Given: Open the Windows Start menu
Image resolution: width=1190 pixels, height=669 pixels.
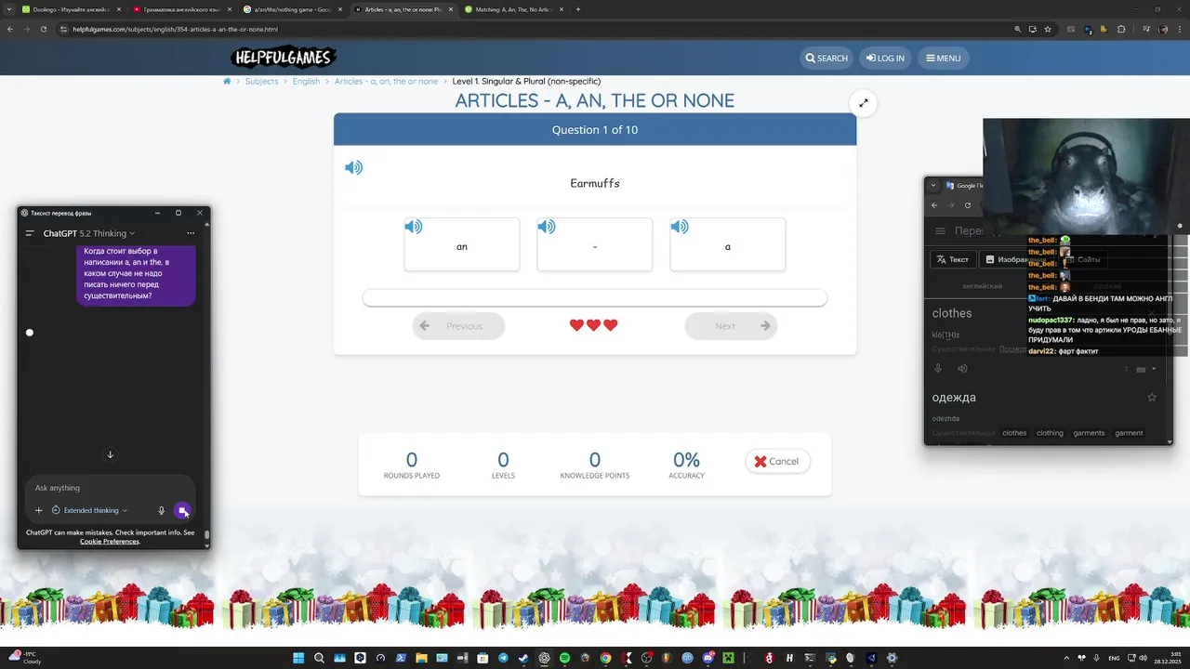Looking at the screenshot, I should (x=298, y=658).
